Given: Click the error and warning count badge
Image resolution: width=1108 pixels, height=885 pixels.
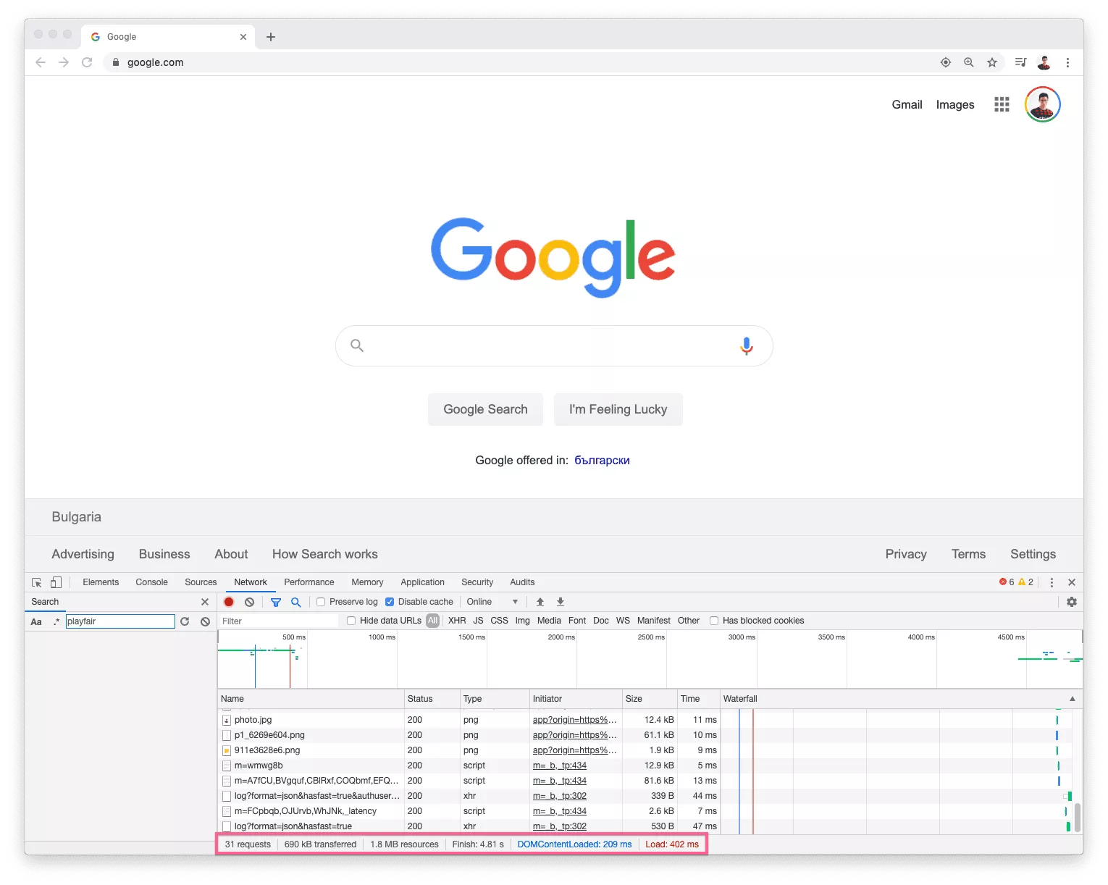Looking at the screenshot, I should [x=1016, y=582].
